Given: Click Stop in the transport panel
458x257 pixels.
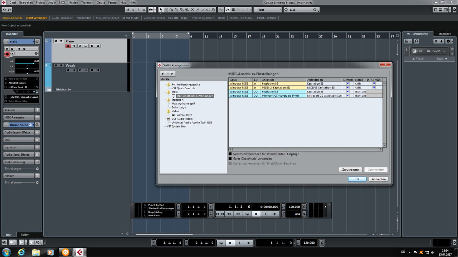Looking at the screenshot, I should click(256, 214).
